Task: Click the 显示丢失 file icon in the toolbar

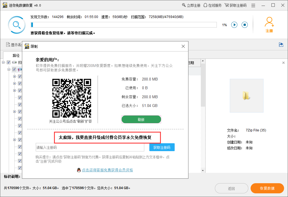Action: coord(8,44)
